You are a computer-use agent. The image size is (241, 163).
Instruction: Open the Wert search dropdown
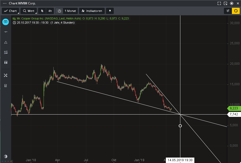[x=29, y=11]
